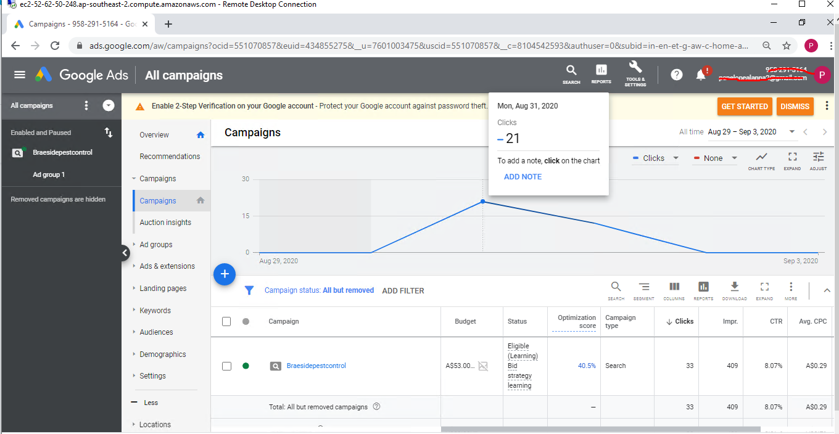Toggle the green status dot for Braesidepestcontrol
This screenshot has width=839, height=434.
point(246,366)
